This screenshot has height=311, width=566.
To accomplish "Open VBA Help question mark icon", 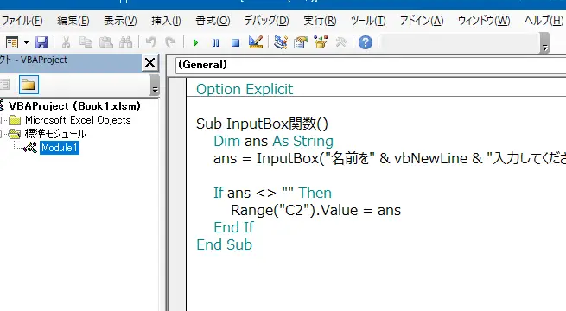I will click(366, 42).
